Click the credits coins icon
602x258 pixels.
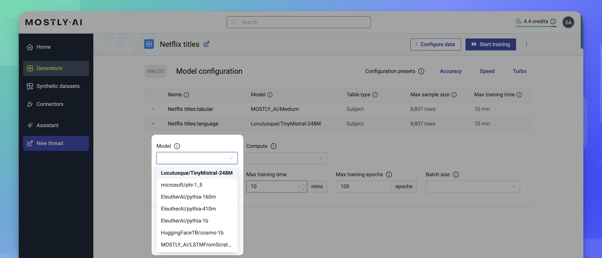[x=519, y=21]
